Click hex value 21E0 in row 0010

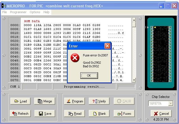(x=67, y=33)
